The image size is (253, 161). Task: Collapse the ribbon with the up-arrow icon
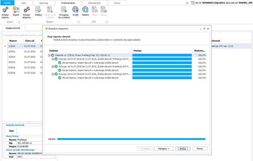[187, 3]
